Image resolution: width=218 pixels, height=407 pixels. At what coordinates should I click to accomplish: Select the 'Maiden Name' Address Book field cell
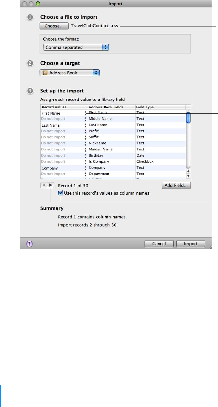tap(111, 149)
